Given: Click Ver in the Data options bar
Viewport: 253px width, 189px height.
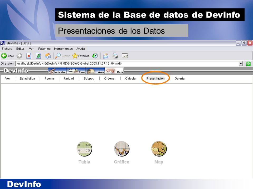Looking at the screenshot, I should 8,78.
